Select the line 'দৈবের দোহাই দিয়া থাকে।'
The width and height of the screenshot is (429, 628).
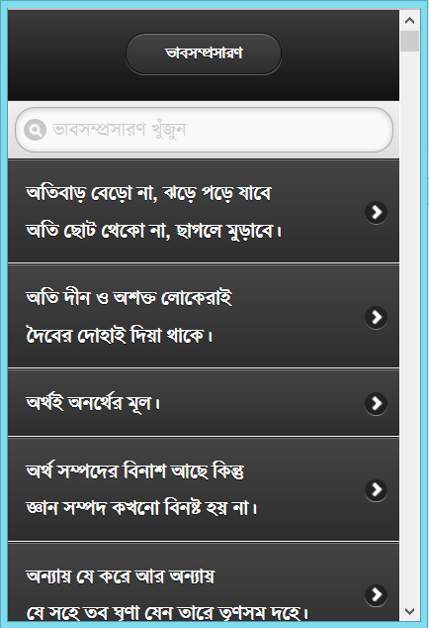click(x=120, y=336)
